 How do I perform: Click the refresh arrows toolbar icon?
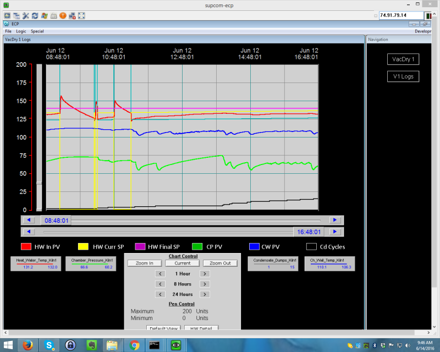point(35,16)
